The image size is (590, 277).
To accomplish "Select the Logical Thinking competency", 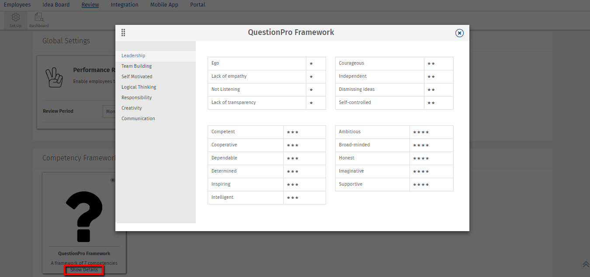I will point(156,87).
